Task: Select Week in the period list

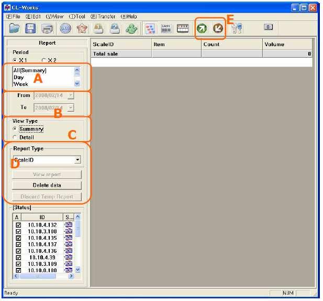Action: coord(20,84)
